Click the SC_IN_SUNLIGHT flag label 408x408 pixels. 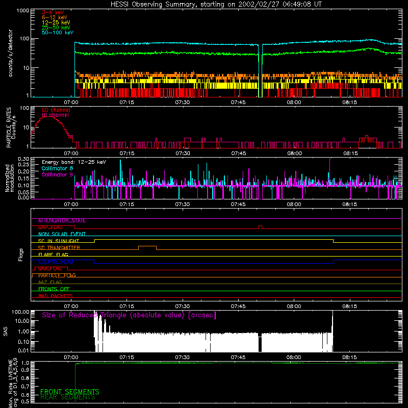pyautogui.click(x=59, y=241)
